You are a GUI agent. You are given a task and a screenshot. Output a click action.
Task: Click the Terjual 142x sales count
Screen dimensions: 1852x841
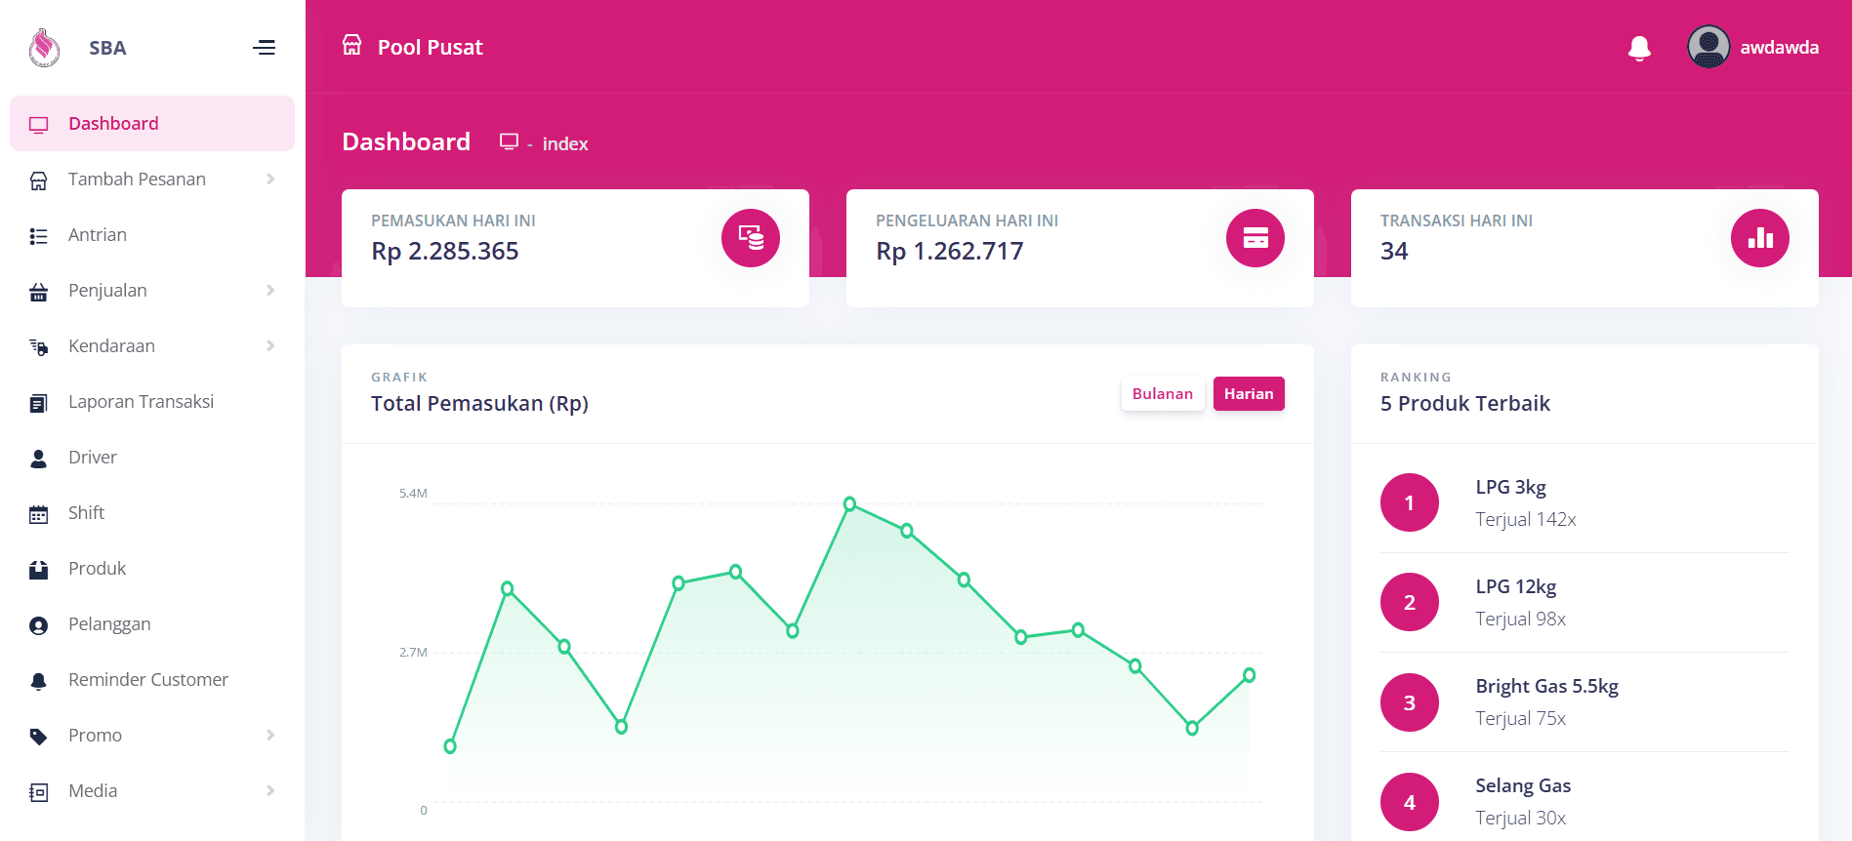[1526, 520]
